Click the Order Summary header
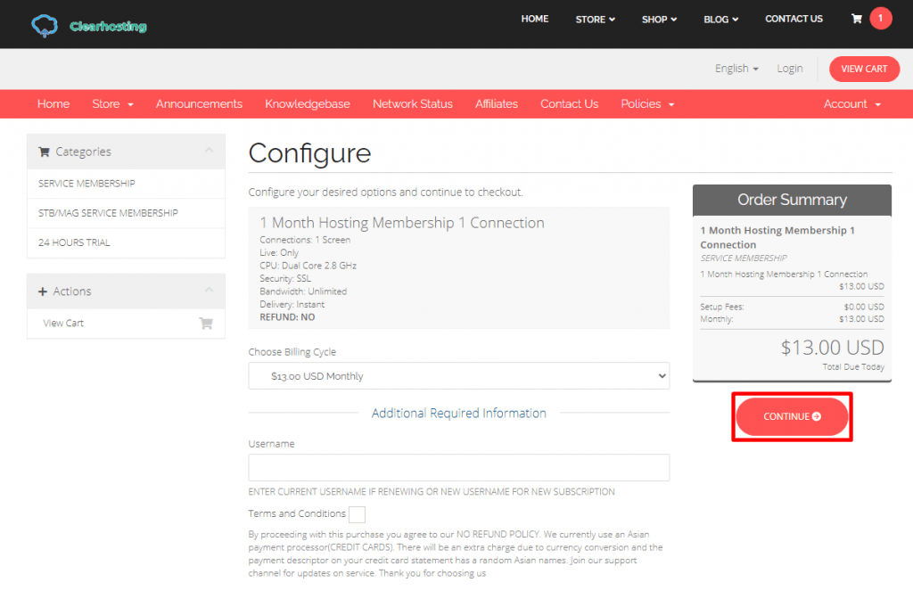Screen dimensions: 913x599 792,201
